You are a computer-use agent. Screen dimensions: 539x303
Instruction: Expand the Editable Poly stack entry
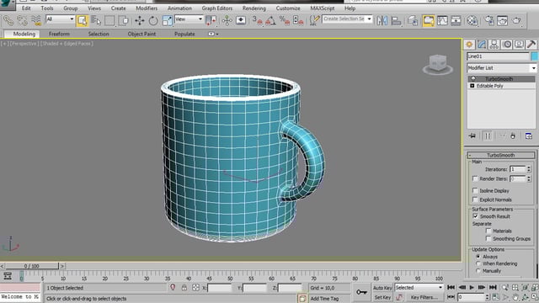(x=472, y=86)
